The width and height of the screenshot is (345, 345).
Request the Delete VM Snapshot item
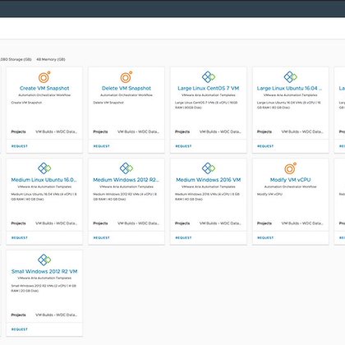click(x=101, y=146)
